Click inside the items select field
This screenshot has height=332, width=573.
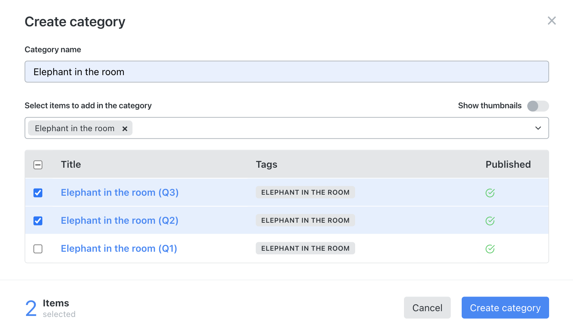click(x=287, y=128)
